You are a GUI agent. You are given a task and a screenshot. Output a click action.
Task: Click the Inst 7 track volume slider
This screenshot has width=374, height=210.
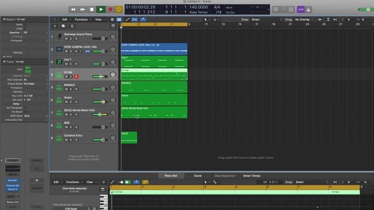[100, 64]
